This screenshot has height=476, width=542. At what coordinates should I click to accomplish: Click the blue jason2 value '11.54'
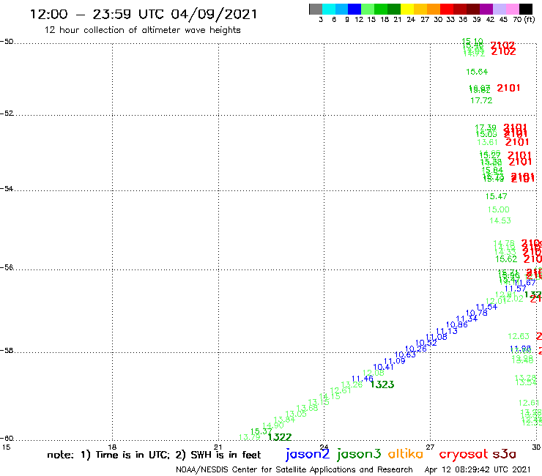pyautogui.click(x=486, y=307)
